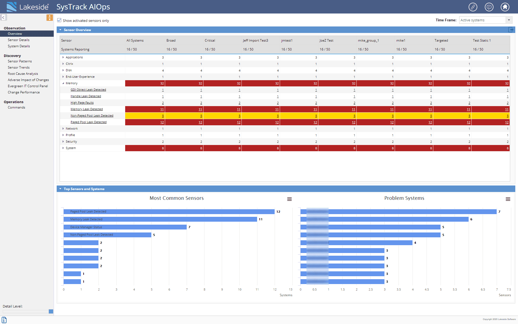Open Memory Leak Detected link
Viewport: 518px width, 324px height.
point(87,109)
